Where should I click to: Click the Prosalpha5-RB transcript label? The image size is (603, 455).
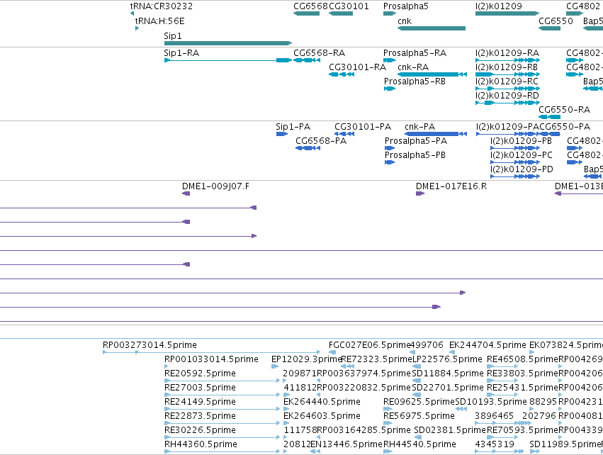[x=415, y=82]
